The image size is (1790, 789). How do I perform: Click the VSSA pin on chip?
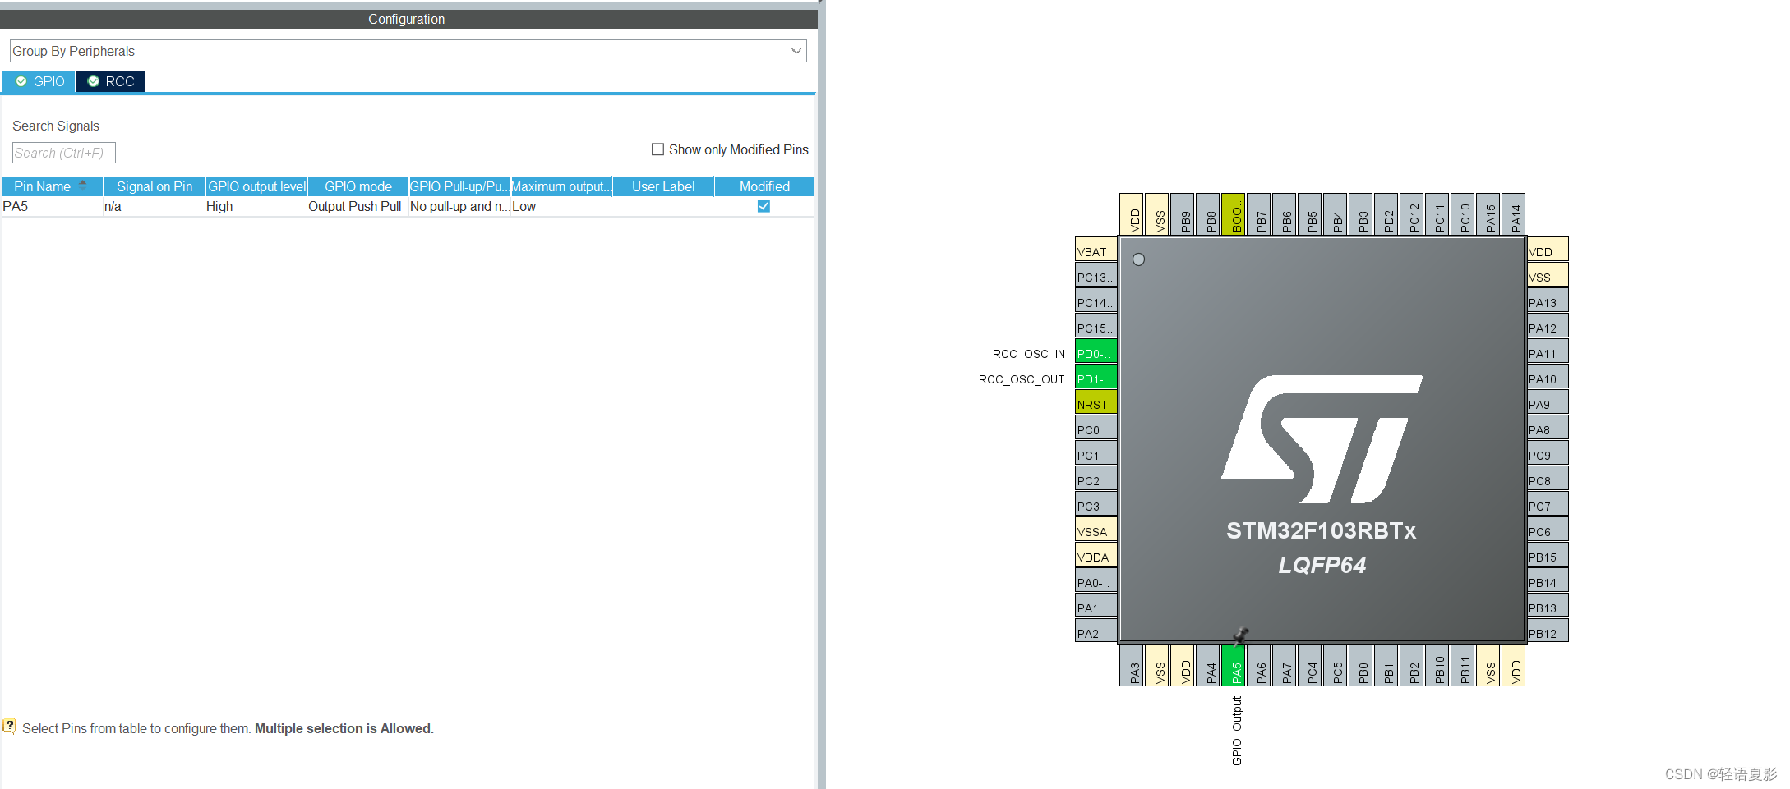pos(1096,530)
